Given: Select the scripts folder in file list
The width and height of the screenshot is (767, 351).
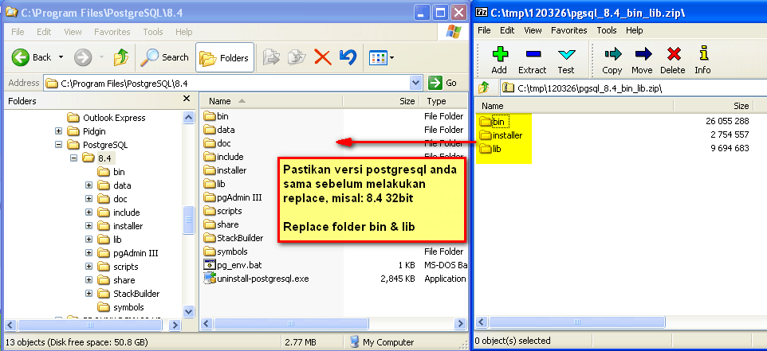Looking at the screenshot, I should pos(222,211).
